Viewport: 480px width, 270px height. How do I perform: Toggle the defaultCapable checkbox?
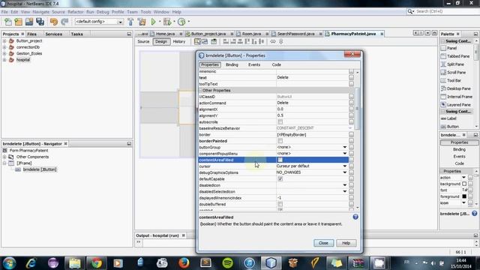point(280,178)
